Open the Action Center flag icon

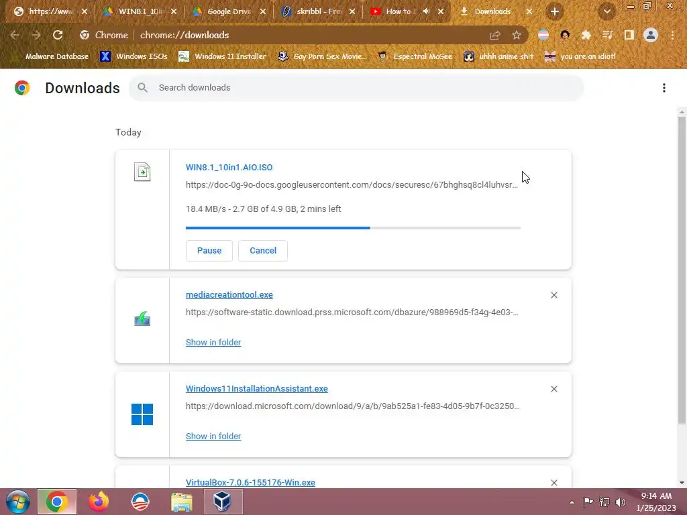[x=588, y=502]
